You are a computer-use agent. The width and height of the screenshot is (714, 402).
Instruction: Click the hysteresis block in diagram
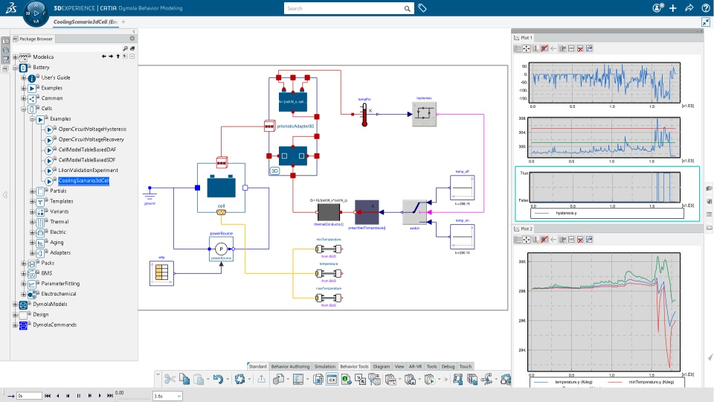point(424,114)
